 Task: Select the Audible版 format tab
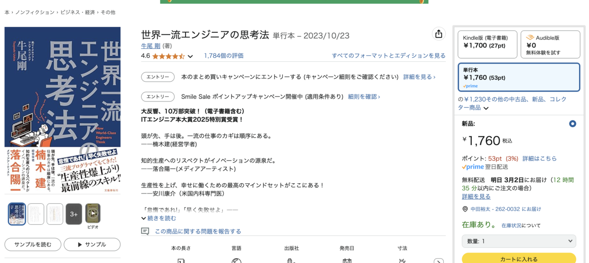550,44
